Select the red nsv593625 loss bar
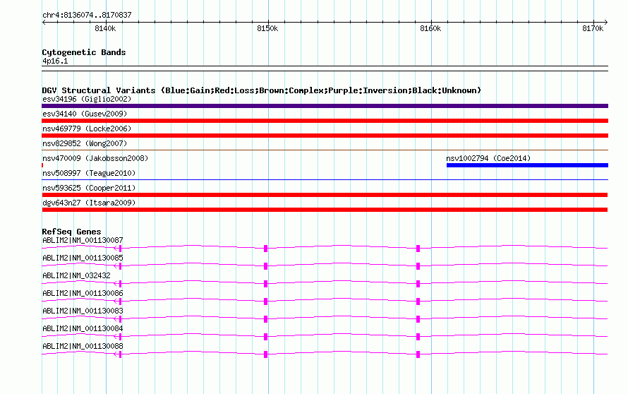This screenshot has width=628, height=394. coord(325,195)
